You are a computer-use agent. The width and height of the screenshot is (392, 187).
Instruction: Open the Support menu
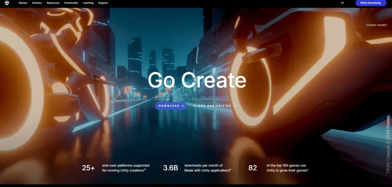pyautogui.click(x=103, y=3)
